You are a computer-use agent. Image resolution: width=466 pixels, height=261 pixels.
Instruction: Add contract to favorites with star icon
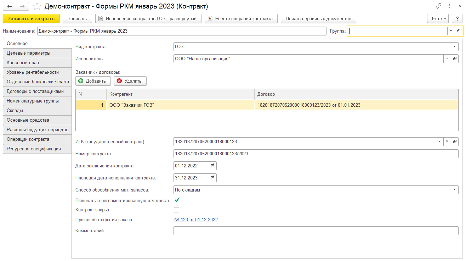click(36, 6)
